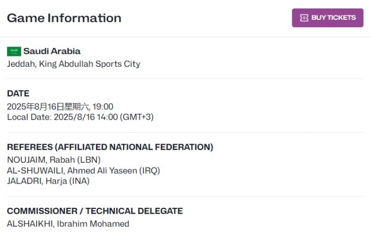This screenshot has width=371, height=237.
Task: Click the BUY TICKETS button
Action: (327, 18)
